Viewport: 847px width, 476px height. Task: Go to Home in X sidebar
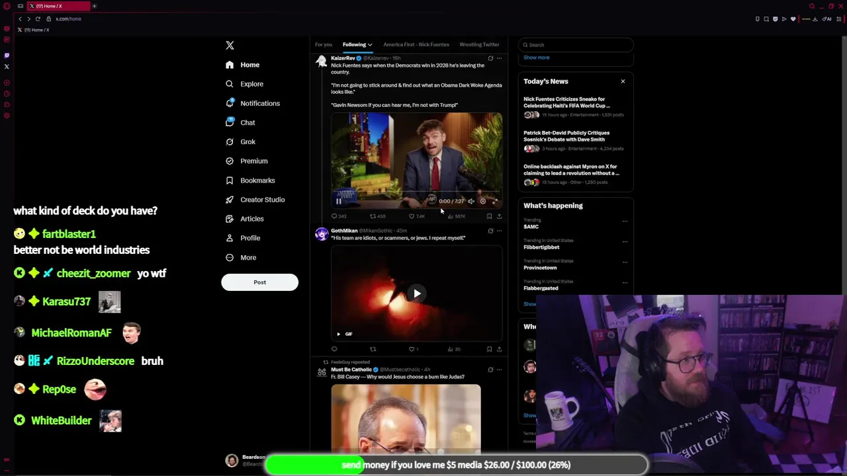point(242,65)
